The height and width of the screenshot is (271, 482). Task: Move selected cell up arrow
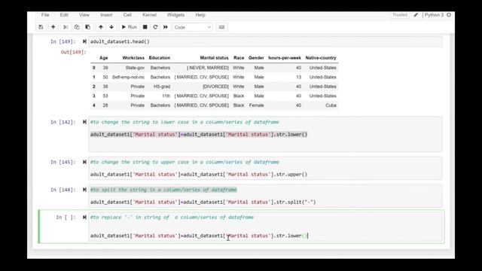pyautogui.click(x=101, y=27)
